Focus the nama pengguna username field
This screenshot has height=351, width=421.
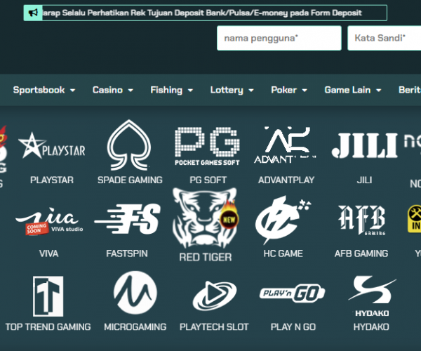tap(279, 38)
